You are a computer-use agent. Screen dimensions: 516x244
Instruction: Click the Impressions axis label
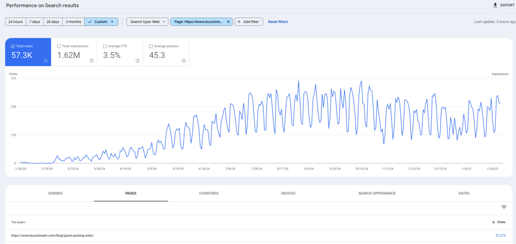coord(500,74)
